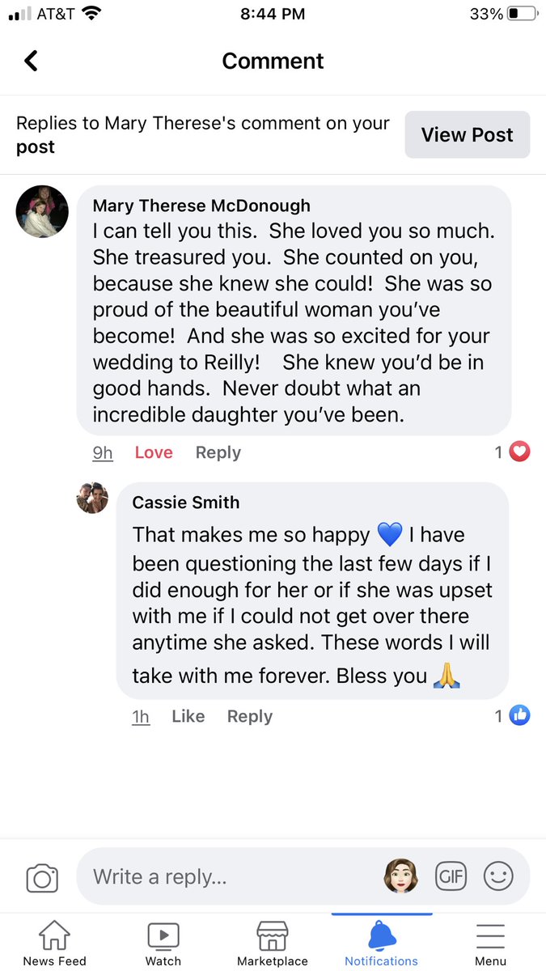
Task: Open the emoji smiley picker
Action: pos(498,876)
